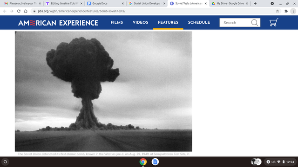Image resolution: width=298 pixels, height=167 pixels.
Task: Open the VIDEOS navigation item
Action: 141,22
